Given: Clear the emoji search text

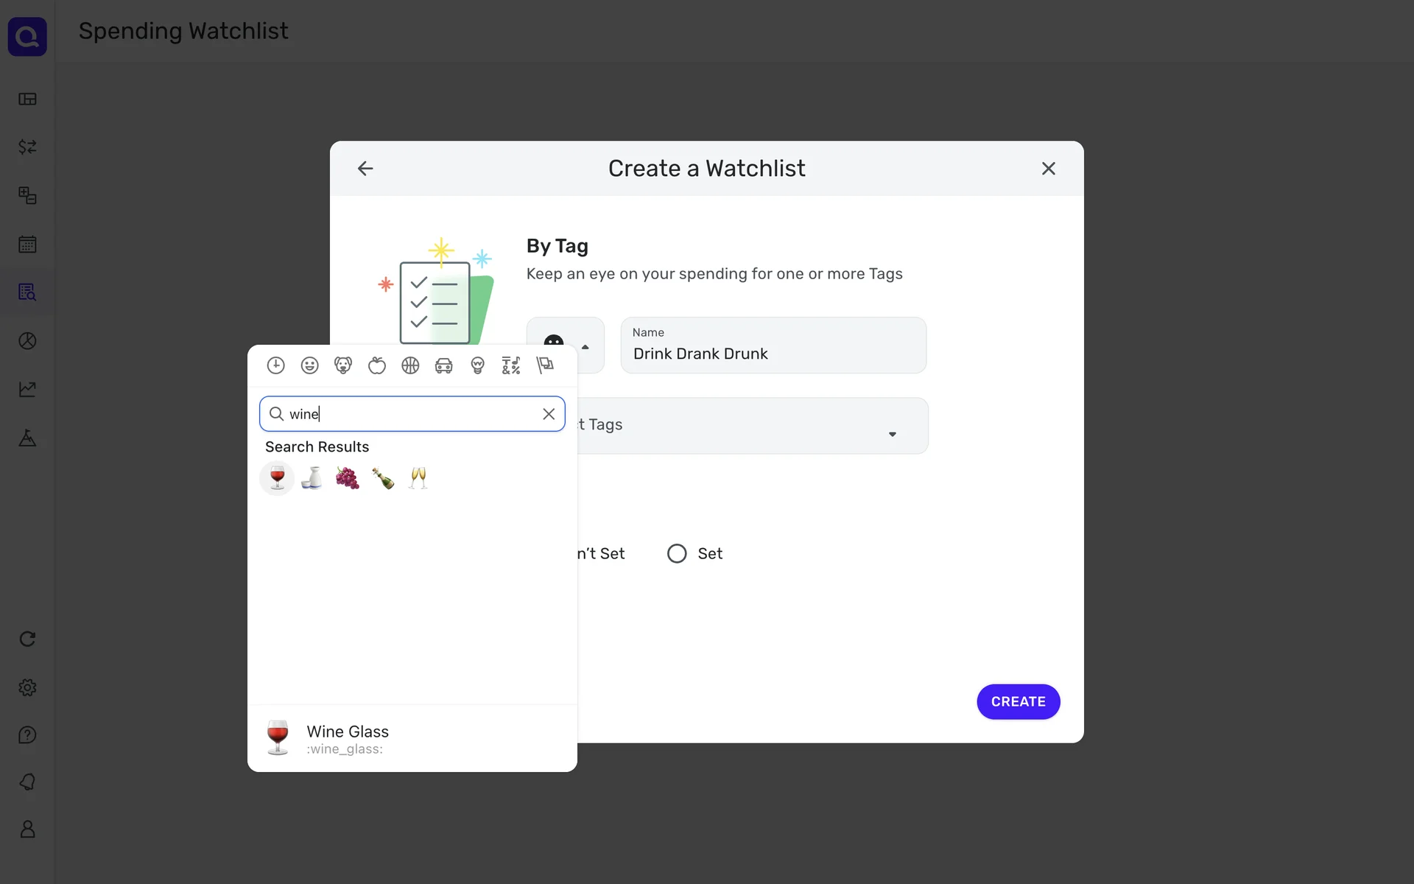Looking at the screenshot, I should pyautogui.click(x=549, y=414).
